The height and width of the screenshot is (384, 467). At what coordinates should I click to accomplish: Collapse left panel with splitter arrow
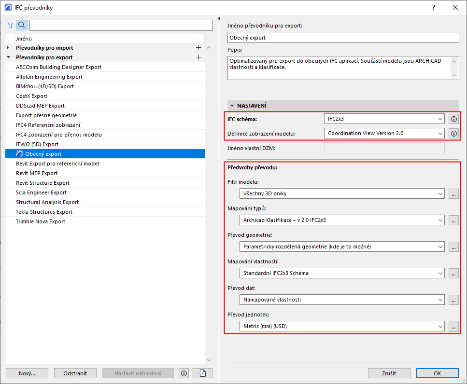pyautogui.click(x=219, y=18)
